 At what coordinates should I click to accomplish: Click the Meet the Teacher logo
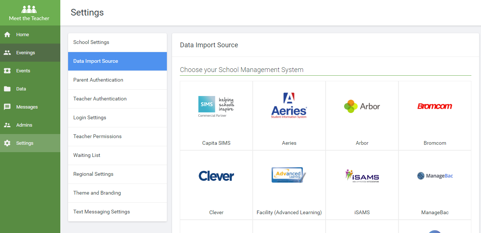pos(29,13)
